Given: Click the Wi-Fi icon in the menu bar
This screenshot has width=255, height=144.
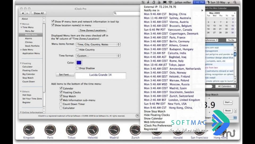Looking at the screenshot, I should 170,2.
